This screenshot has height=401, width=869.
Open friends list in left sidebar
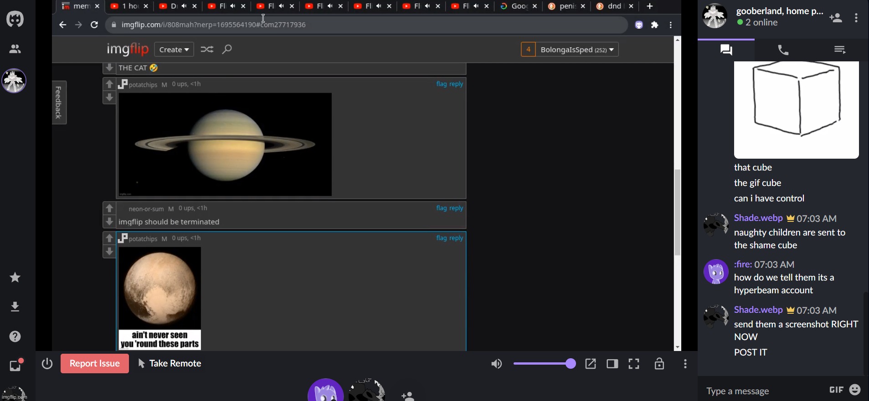coord(15,49)
